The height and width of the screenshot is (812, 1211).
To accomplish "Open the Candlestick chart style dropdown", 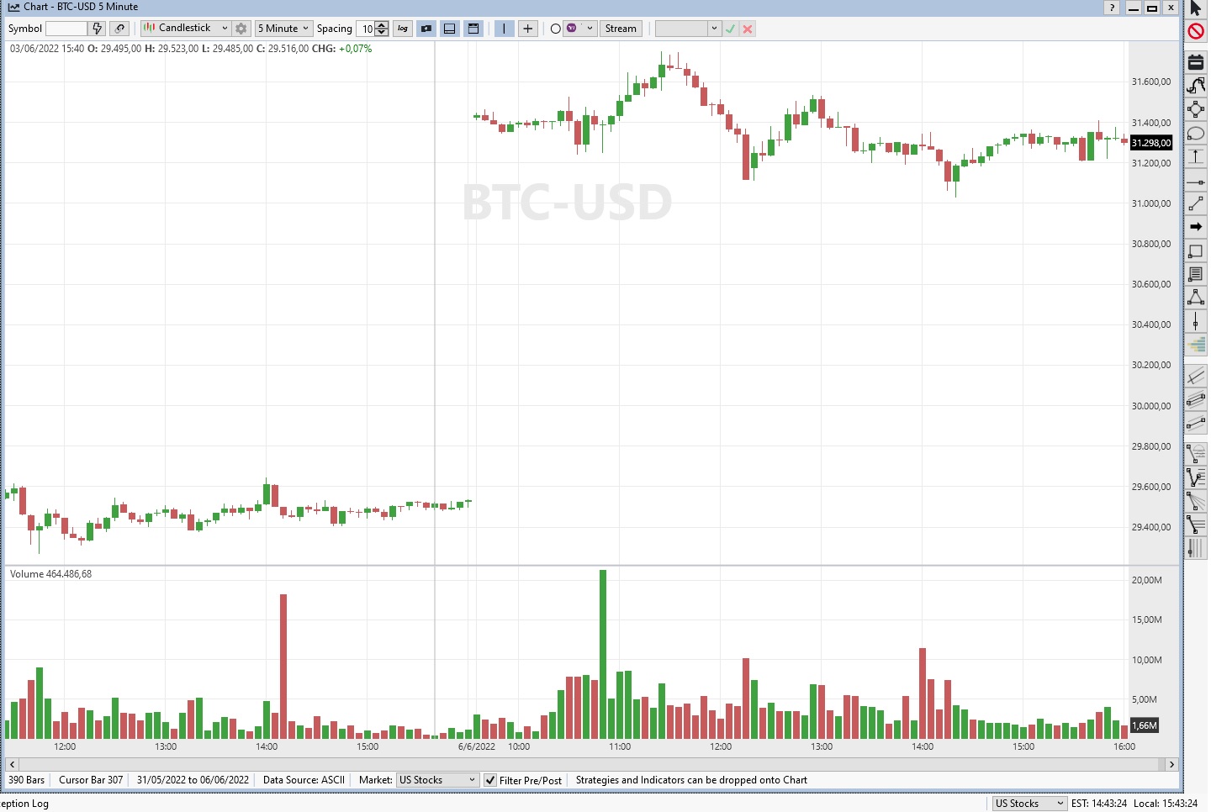I will (x=225, y=29).
